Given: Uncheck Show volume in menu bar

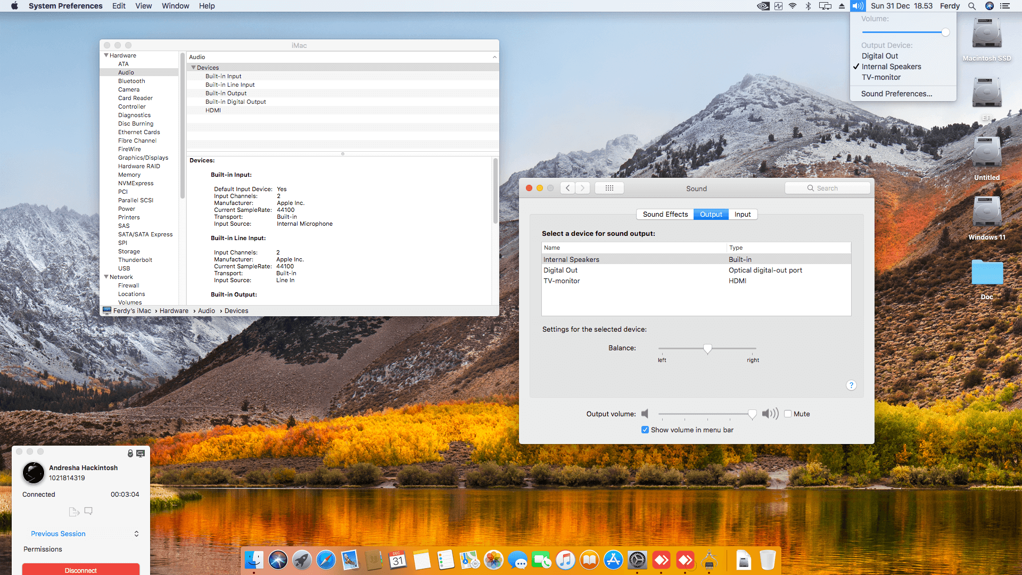Looking at the screenshot, I should click(645, 430).
